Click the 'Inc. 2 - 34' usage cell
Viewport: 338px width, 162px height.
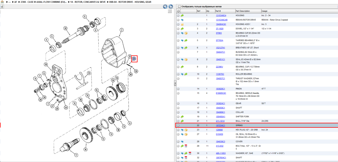click(x=266, y=16)
